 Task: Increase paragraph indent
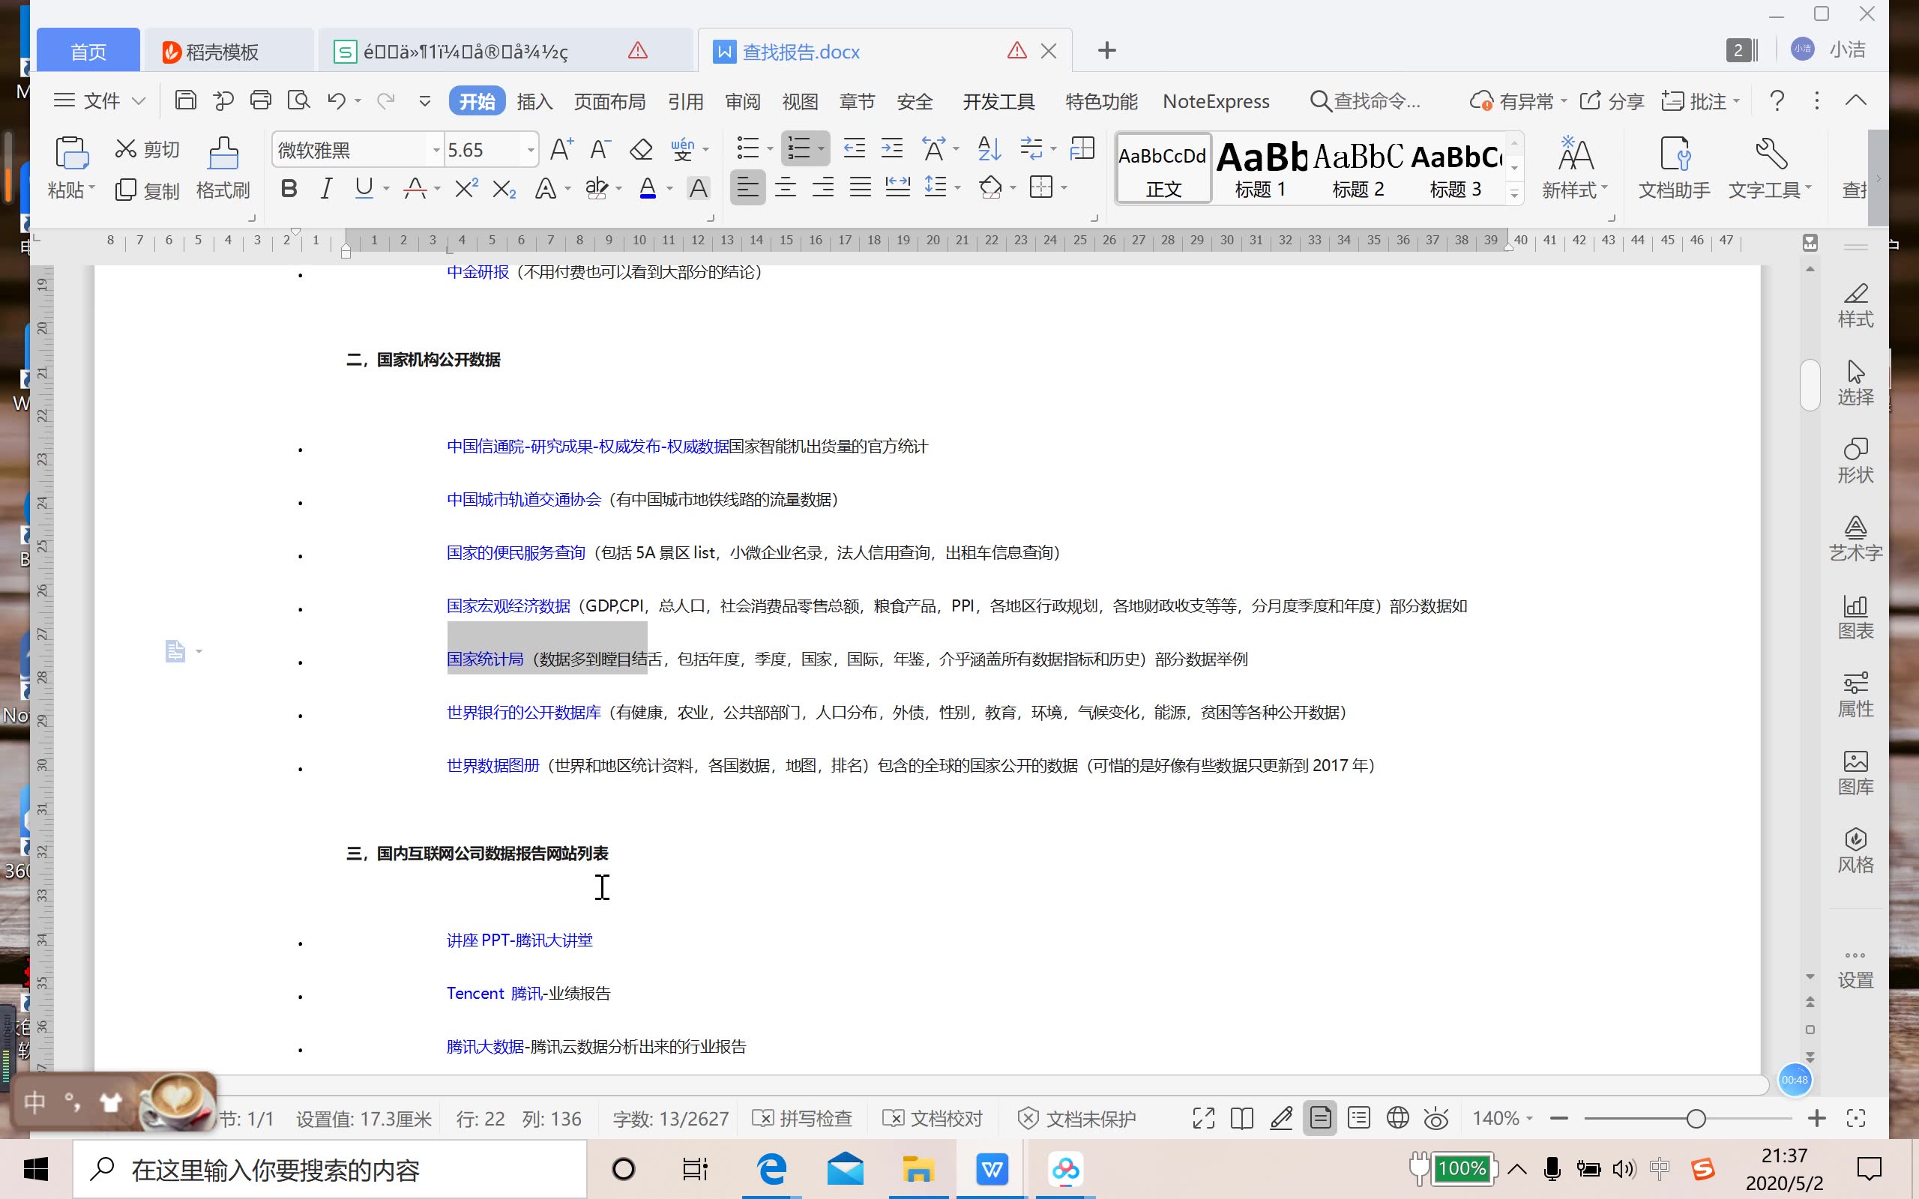892,148
